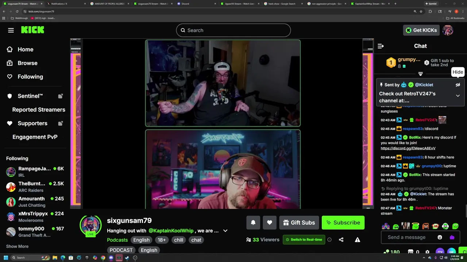Click the Podcasts category link
The width and height of the screenshot is (467, 262).
pyautogui.click(x=117, y=240)
